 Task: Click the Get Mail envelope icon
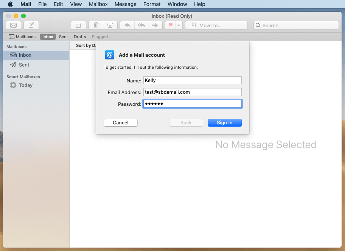[13, 25]
